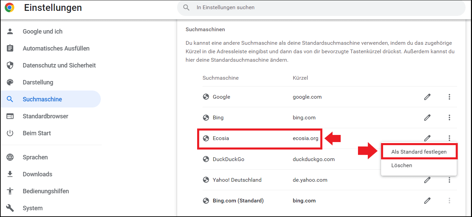The width and height of the screenshot is (472, 217).
Task: Edit Google search engine with pencil icon
Action: point(427,97)
